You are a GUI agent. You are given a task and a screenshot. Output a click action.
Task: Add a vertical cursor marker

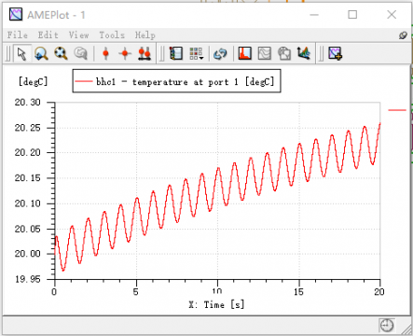(105, 54)
